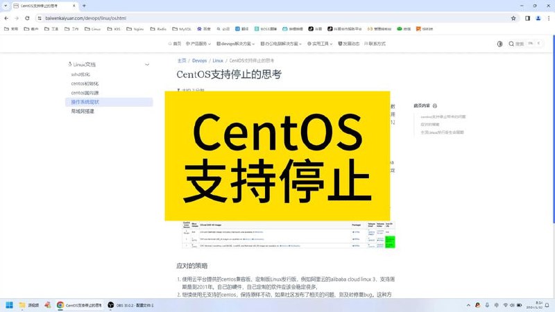
Task: Open the MySQL bookmark folder
Action: point(182,28)
